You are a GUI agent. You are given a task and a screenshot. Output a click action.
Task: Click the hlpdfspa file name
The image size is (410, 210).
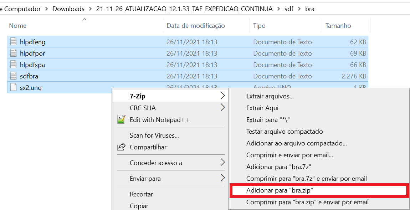32,65
